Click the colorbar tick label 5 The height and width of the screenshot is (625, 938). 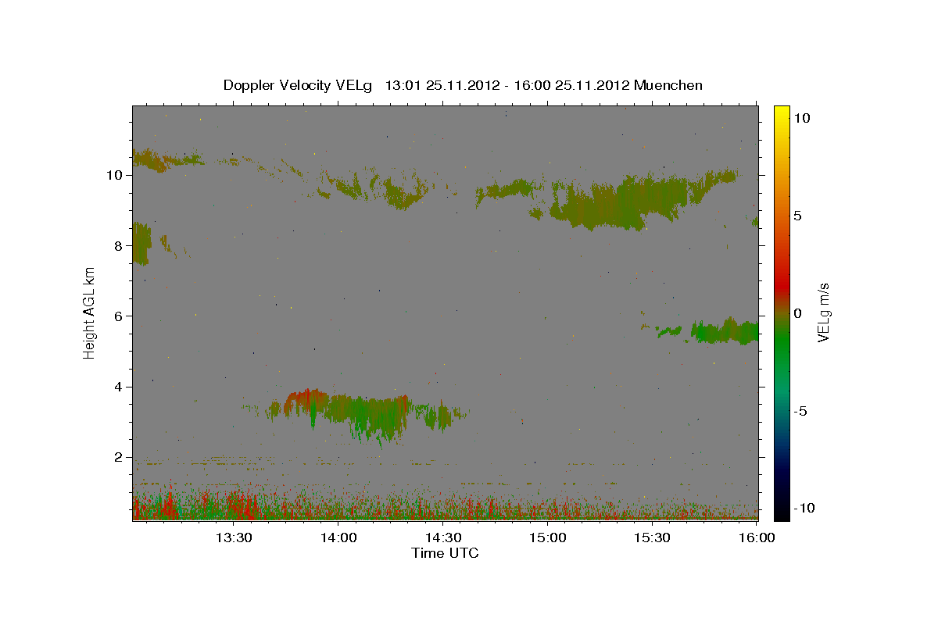point(797,215)
